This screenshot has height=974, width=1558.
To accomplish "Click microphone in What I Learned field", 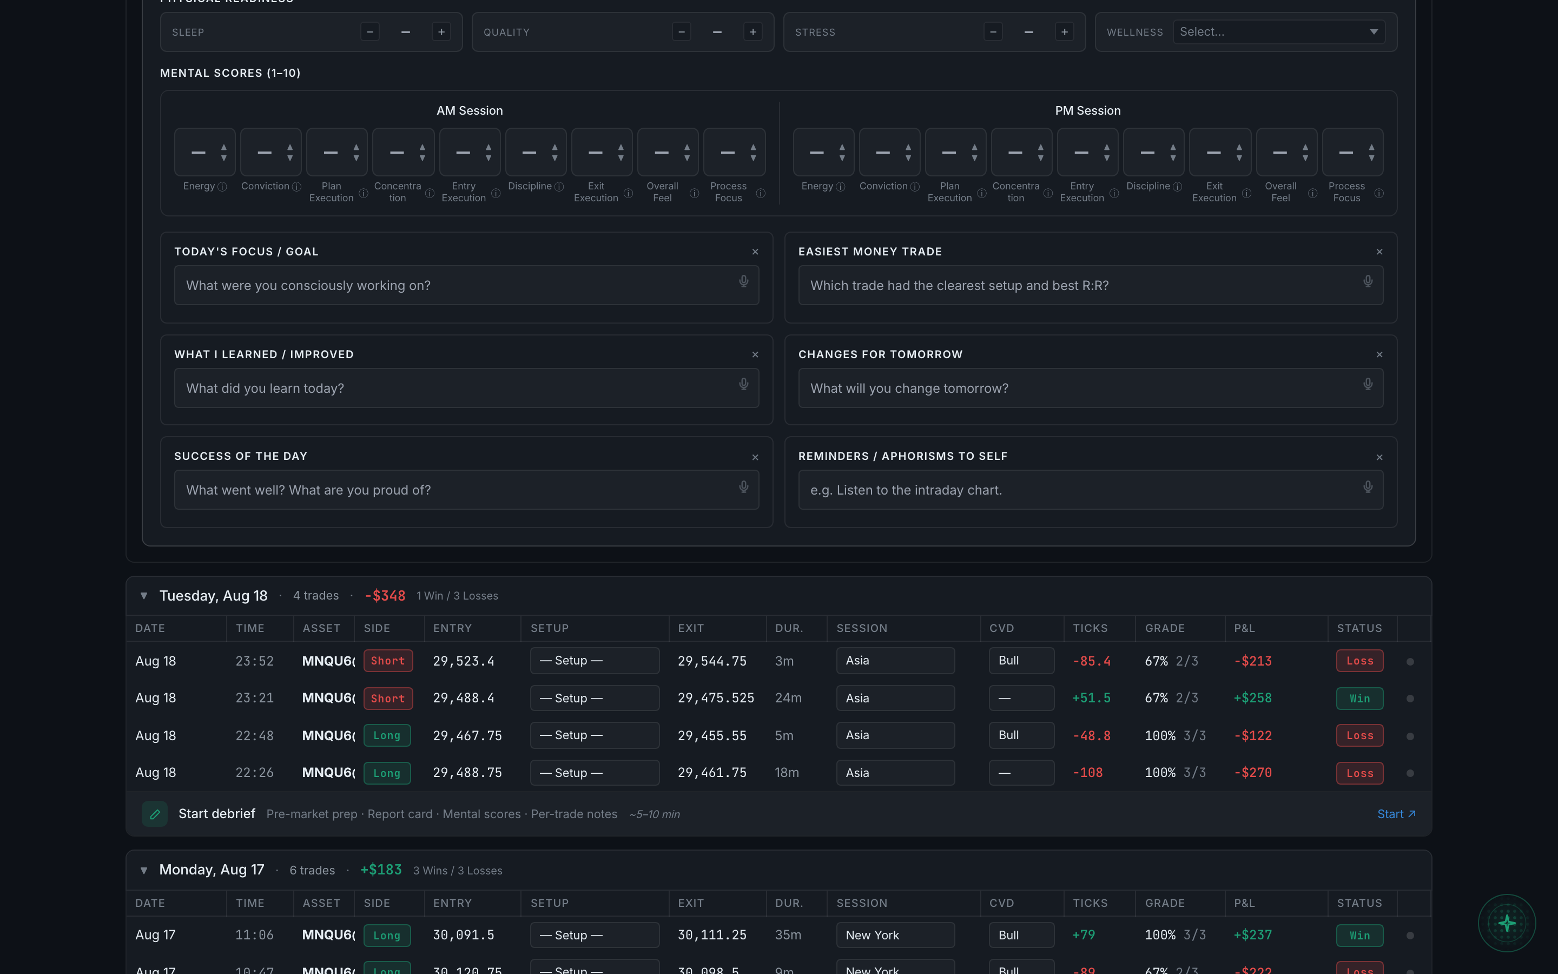I will tap(744, 385).
